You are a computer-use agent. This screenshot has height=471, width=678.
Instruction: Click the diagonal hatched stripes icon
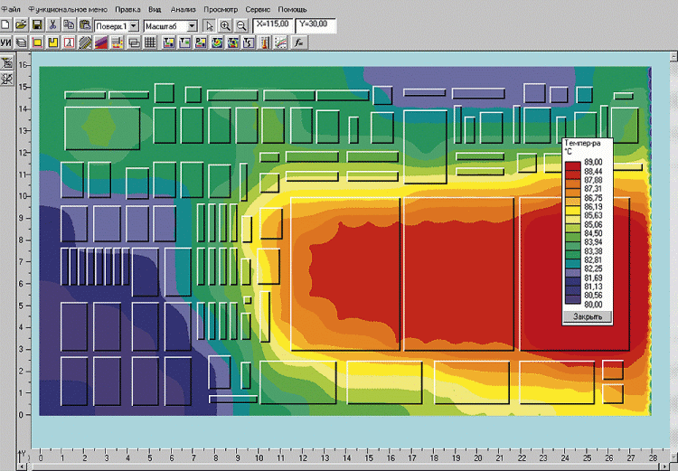click(x=85, y=42)
